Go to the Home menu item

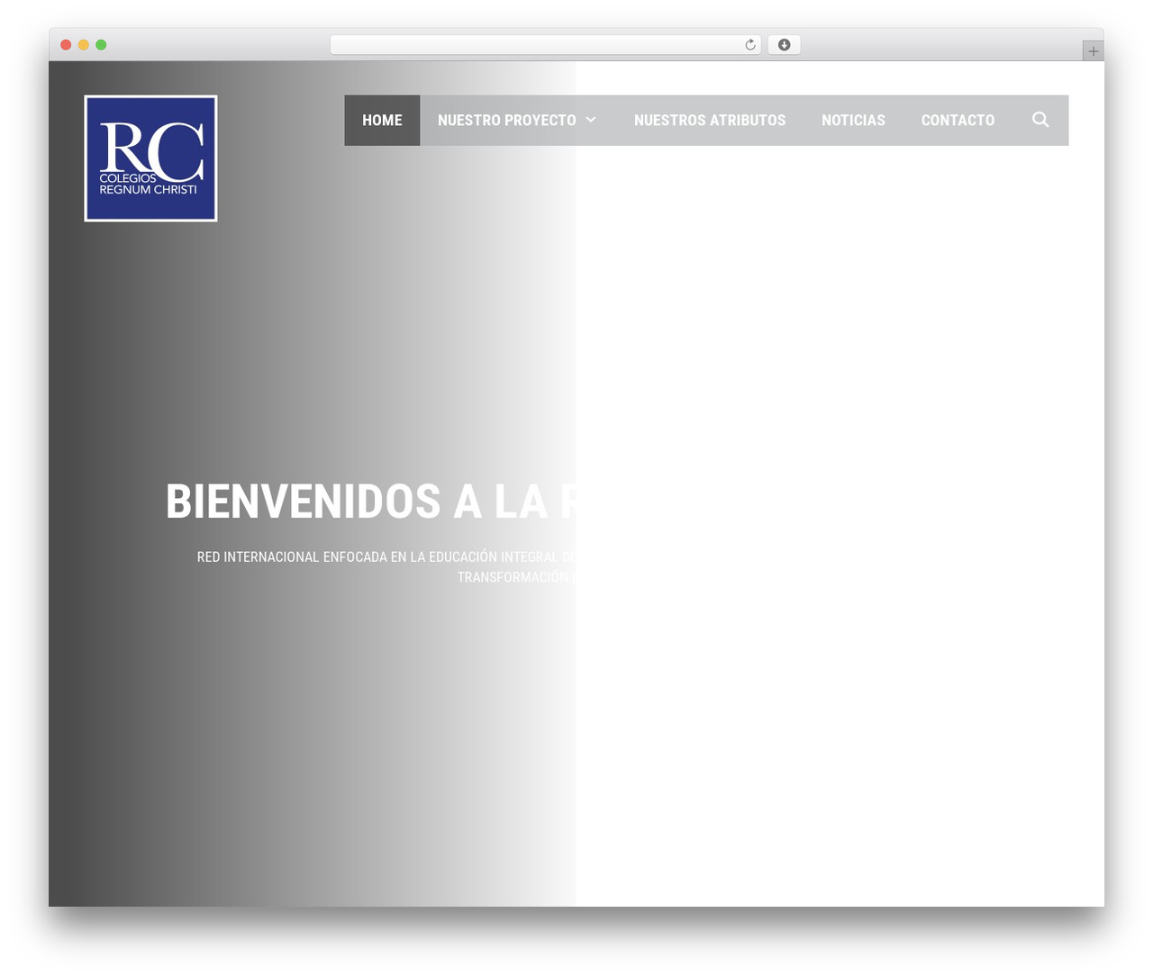click(382, 120)
